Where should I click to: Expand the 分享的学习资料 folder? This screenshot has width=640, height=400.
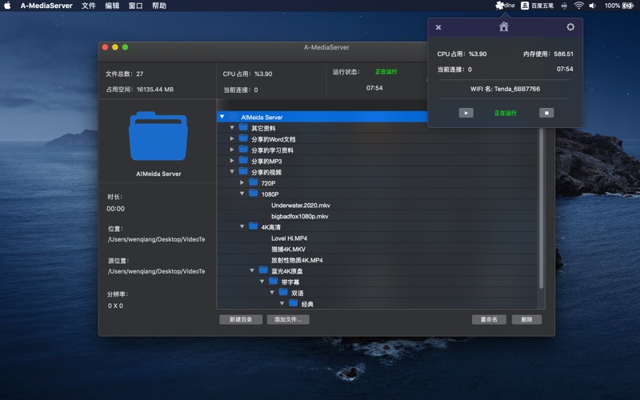(x=232, y=150)
